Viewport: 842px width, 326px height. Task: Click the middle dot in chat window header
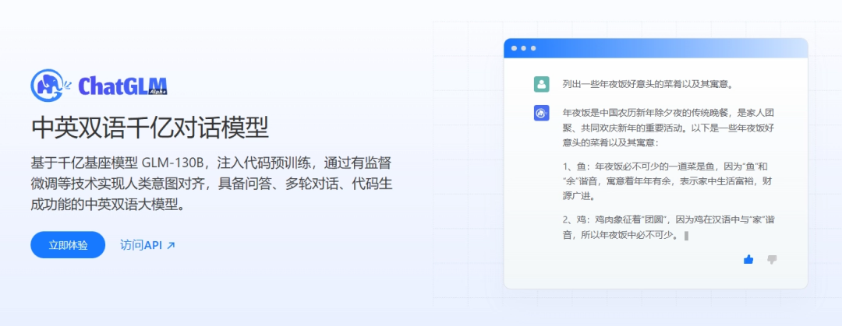point(523,48)
